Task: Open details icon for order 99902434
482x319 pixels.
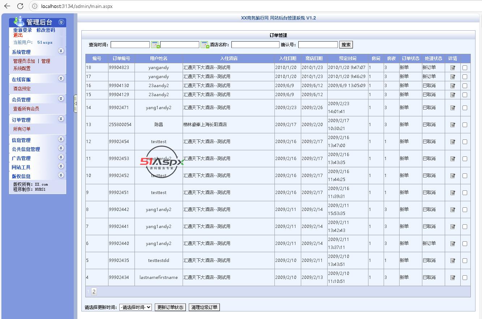Action: coord(453,277)
